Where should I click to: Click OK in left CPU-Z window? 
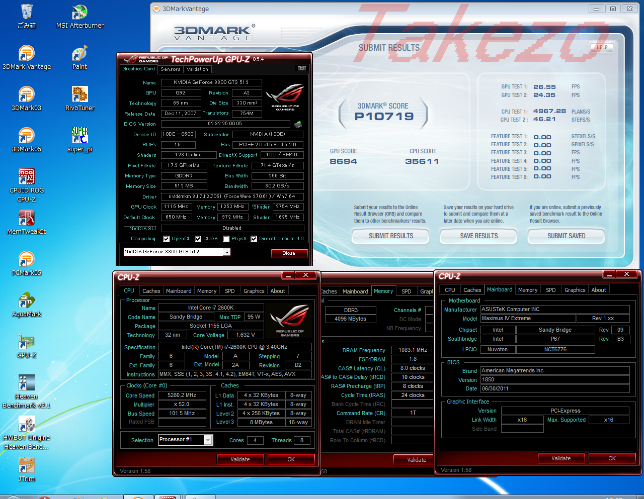tap(291, 459)
